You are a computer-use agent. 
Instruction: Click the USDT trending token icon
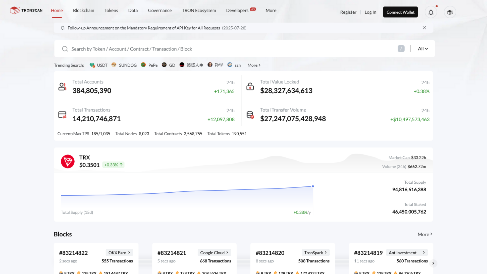[x=92, y=65]
